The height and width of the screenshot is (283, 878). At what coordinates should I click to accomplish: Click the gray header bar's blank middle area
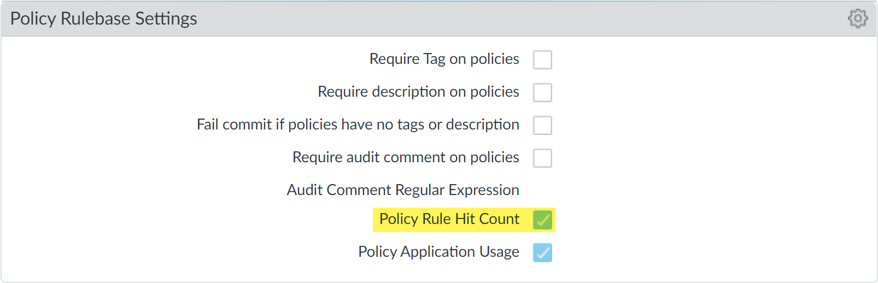click(492, 19)
